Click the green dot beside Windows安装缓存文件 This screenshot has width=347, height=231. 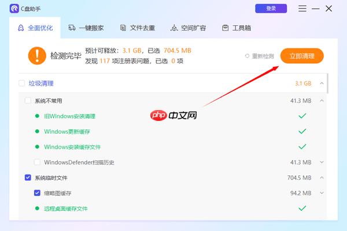(37, 147)
